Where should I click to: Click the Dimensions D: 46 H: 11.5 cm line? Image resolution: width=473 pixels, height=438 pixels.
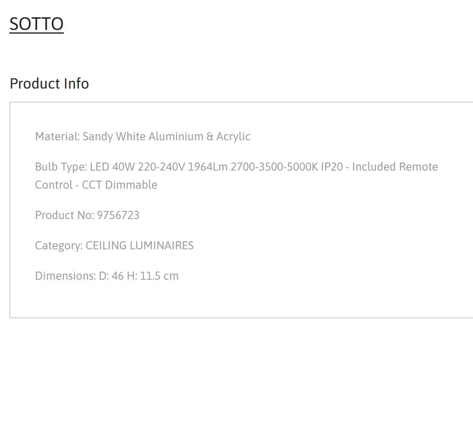pyautogui.click(x=107, y=276)
